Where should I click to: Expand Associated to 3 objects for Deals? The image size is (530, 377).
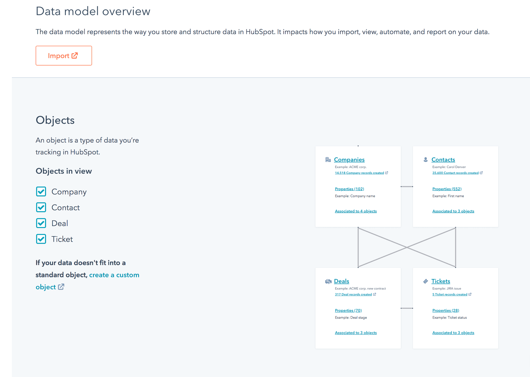click(x=356, y=333)
